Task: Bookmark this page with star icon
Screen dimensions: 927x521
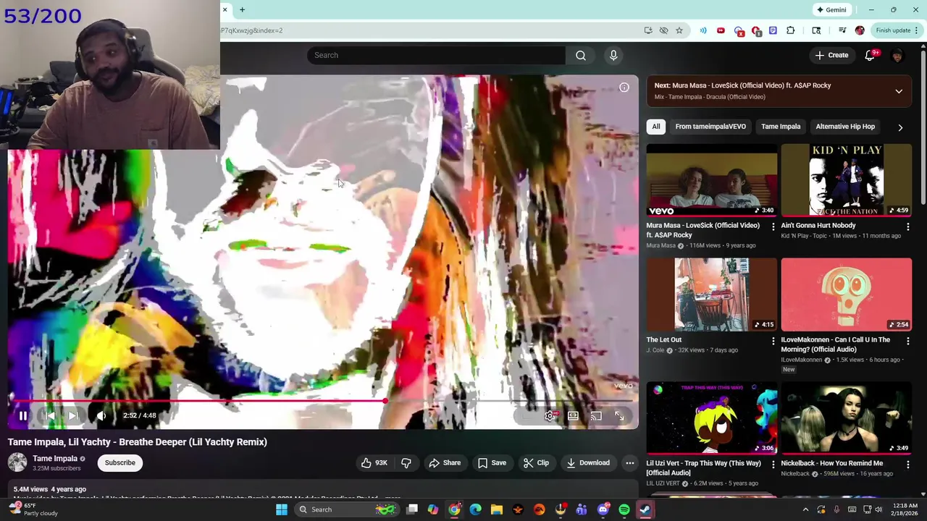Action: coord(679,30)
